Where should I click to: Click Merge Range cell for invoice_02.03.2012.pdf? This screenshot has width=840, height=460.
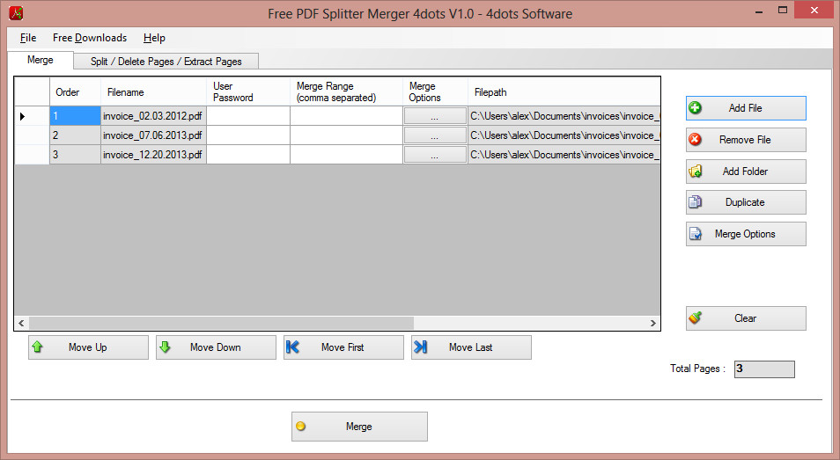click(x=347, y=116)
